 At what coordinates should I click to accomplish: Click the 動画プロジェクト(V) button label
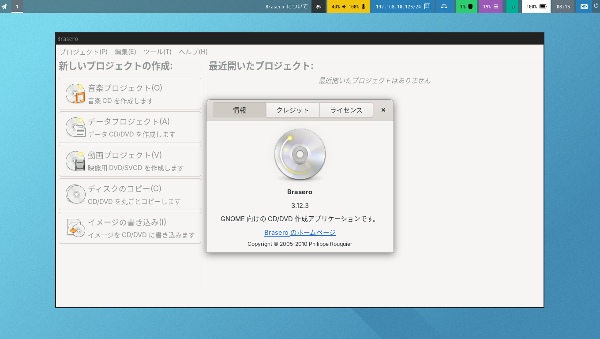point(125,155)
